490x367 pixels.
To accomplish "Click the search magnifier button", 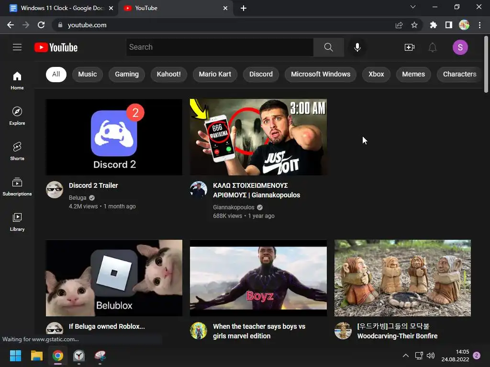I will point(328,47).
